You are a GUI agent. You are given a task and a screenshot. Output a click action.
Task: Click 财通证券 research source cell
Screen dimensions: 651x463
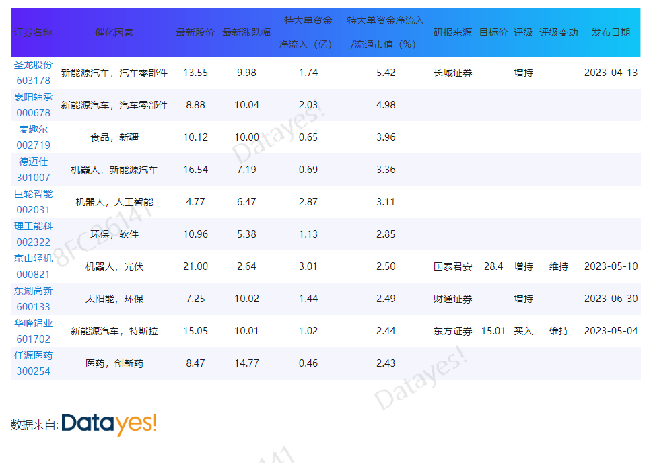point(452,299)
